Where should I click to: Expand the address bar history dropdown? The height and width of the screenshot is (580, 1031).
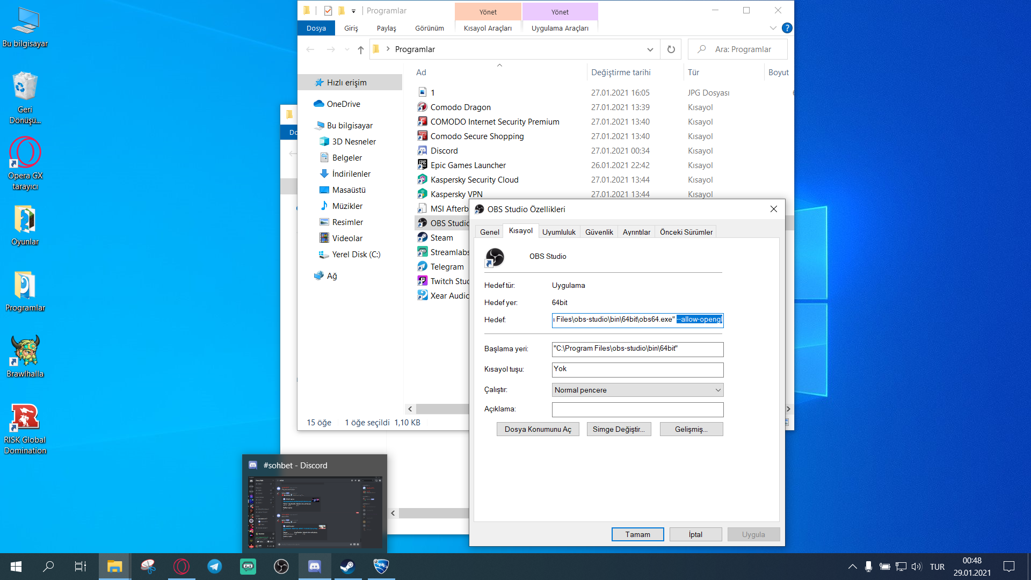pyautogui.click(x=650, y=49)
